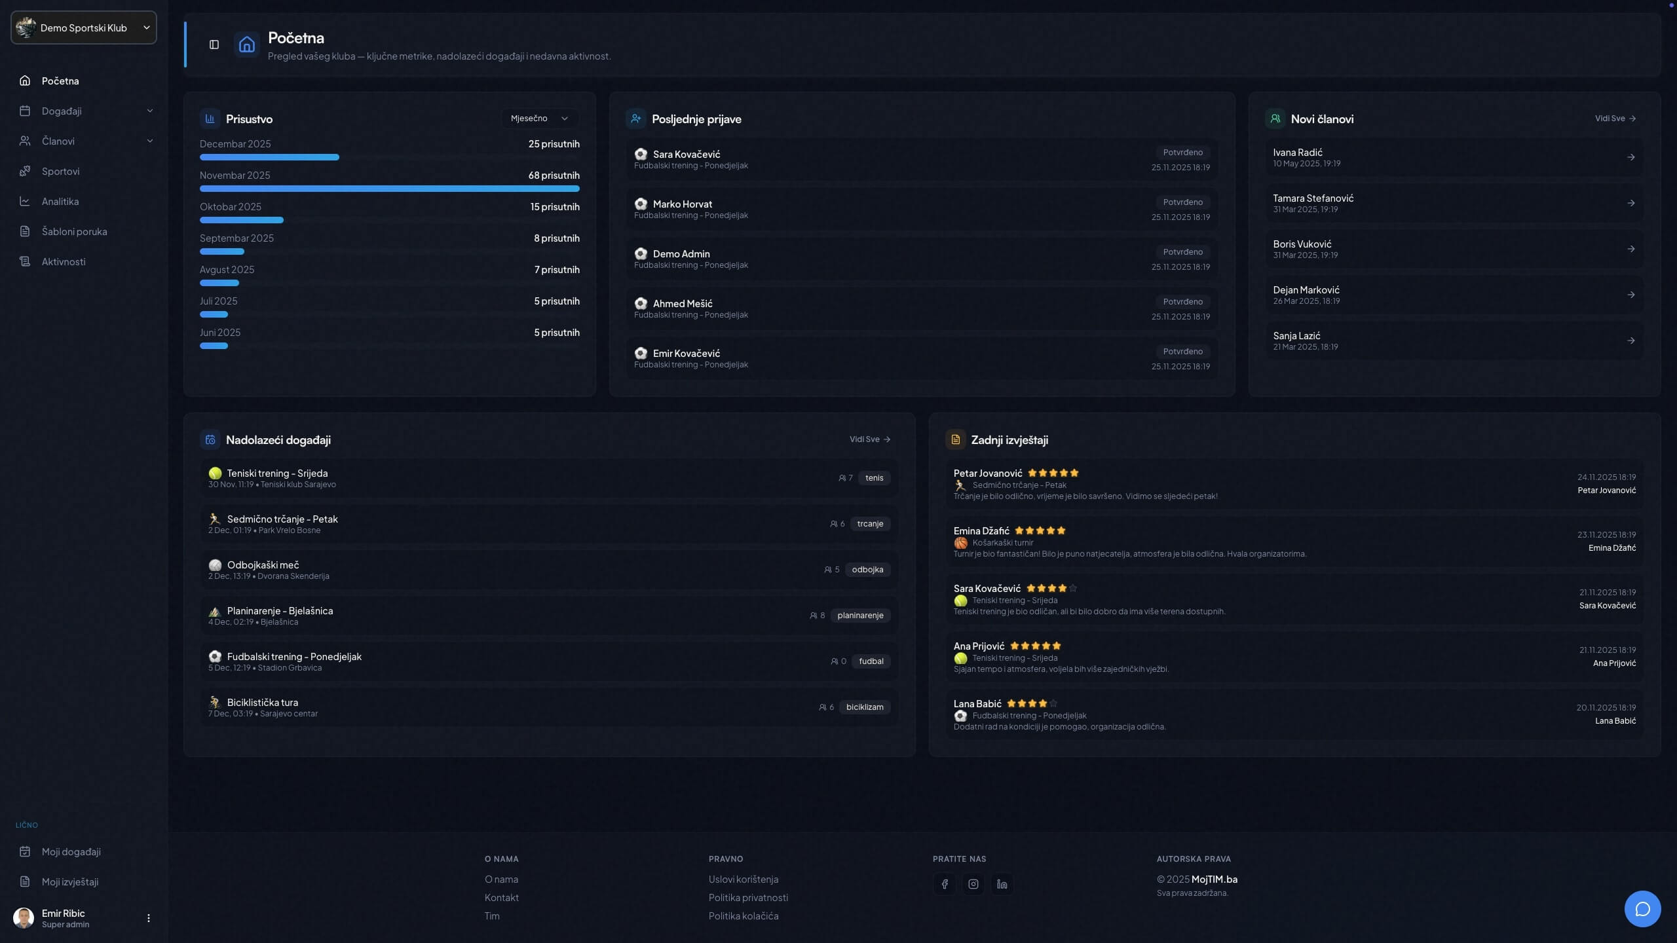Open the Politika privatnosti link

click(x=748, y=897)
